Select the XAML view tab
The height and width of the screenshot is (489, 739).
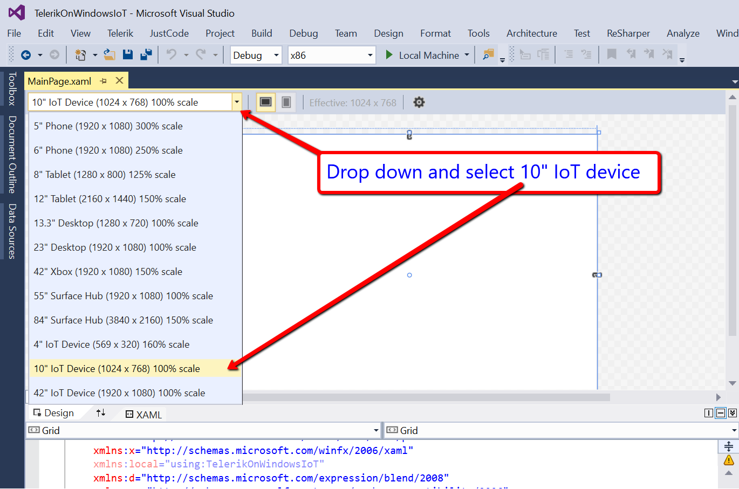tap(144, 415)
